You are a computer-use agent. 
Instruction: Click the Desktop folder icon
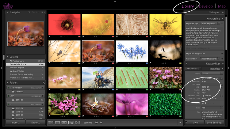pyautogui.click(x=13, y=92)
